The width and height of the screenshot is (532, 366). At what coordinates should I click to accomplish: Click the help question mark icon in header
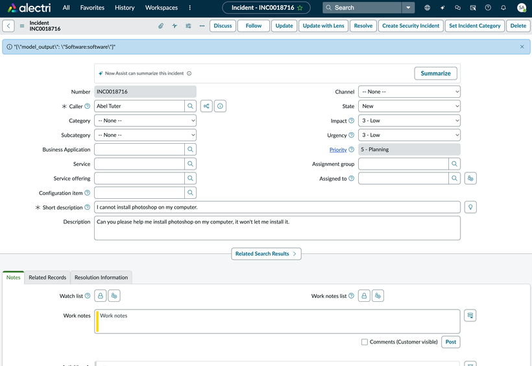(488, 8)
